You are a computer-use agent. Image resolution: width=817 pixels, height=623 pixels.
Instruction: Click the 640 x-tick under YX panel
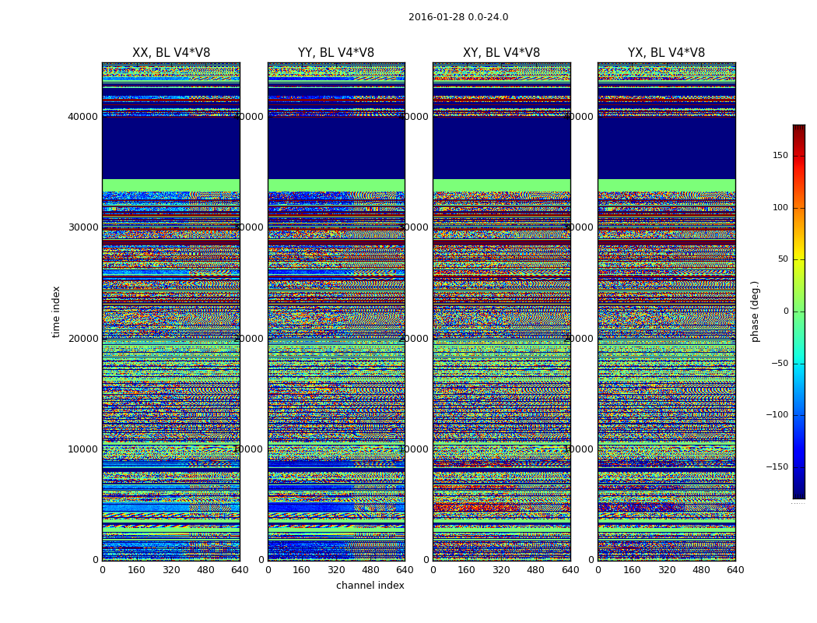[735, 570]
